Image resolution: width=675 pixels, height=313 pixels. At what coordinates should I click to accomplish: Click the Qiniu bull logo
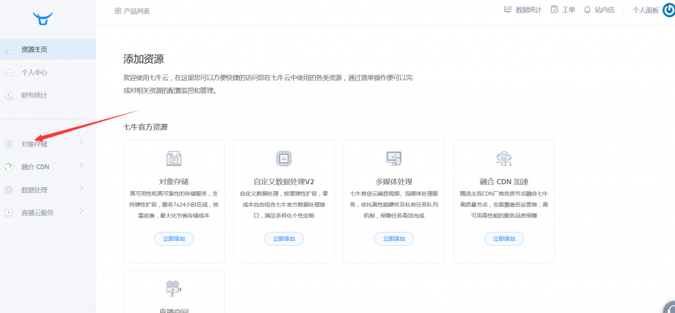click(x=43, y=18)
